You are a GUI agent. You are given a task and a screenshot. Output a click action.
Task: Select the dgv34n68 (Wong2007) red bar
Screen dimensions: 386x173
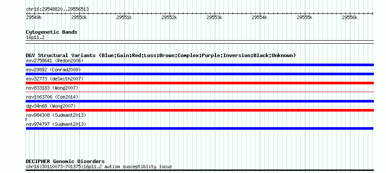click(x=200, y=110)
